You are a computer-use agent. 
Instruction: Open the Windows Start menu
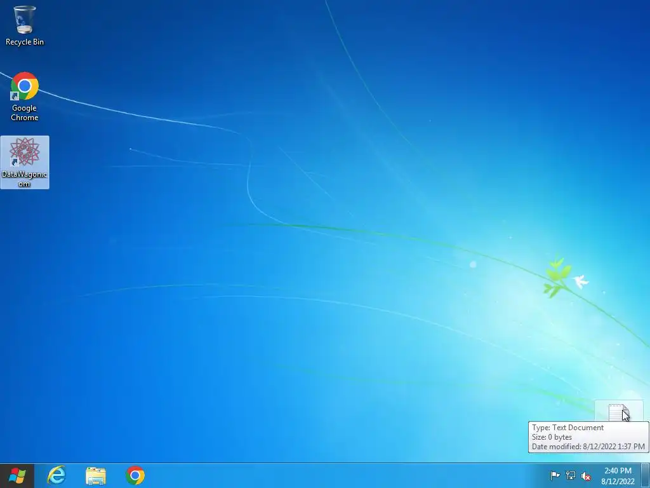point(17,475)
